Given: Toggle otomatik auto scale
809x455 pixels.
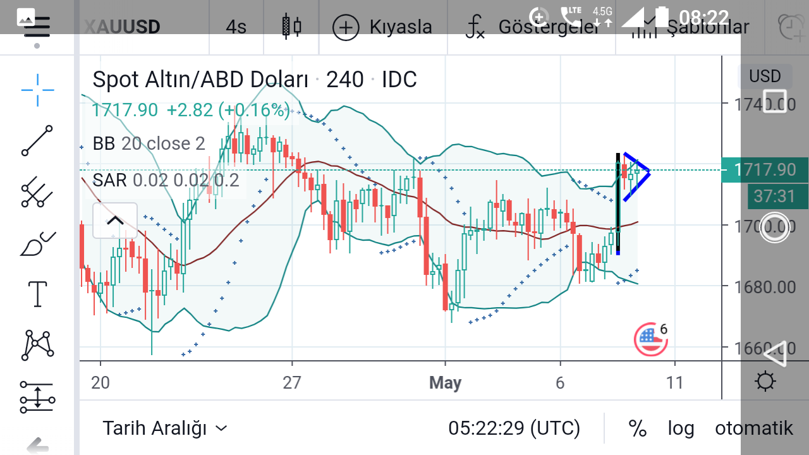Looking at the screenshot, I should pyautogui.click(x=753, y=428).
